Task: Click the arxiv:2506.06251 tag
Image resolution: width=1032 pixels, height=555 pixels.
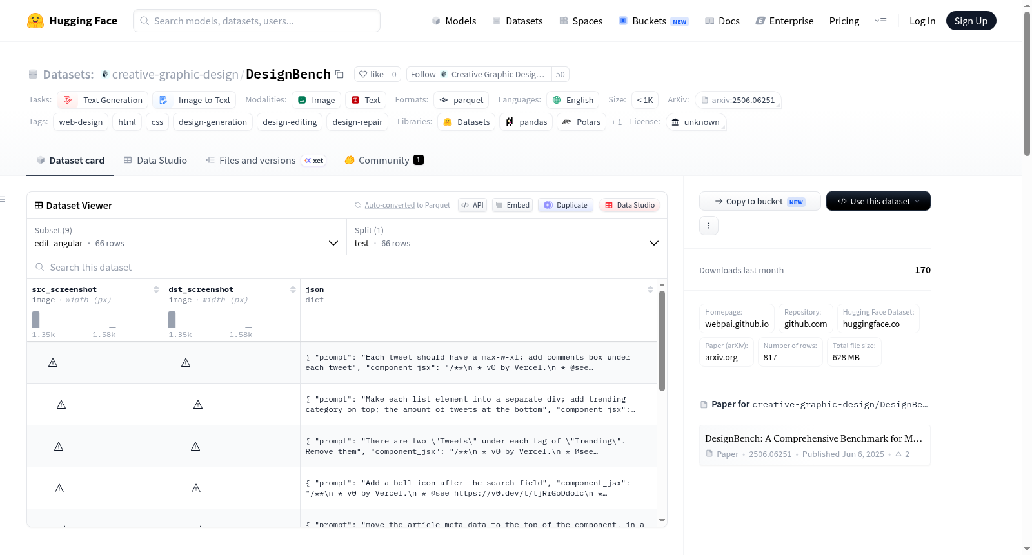Action: (738, 100)
